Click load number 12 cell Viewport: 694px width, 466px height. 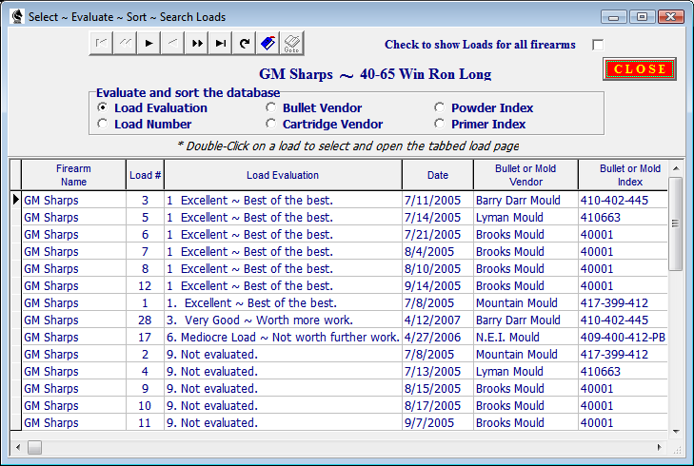click(x=145, y=285)
